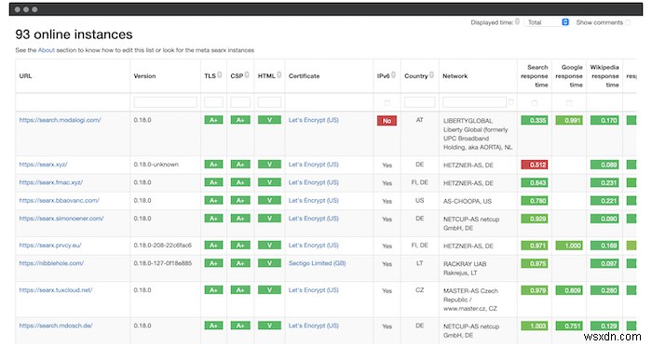Focus the Network filter input field
The image size is (652, 346).
click(474, 102)
